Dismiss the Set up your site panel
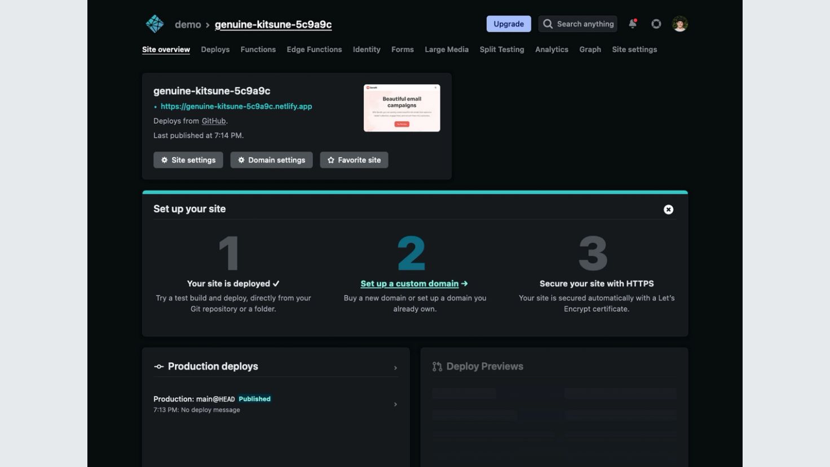This screenshot has height=467, width=830. coord(668,209)
